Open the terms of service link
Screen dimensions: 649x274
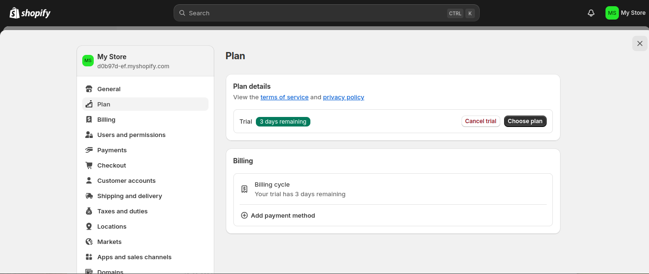[284, 97]
